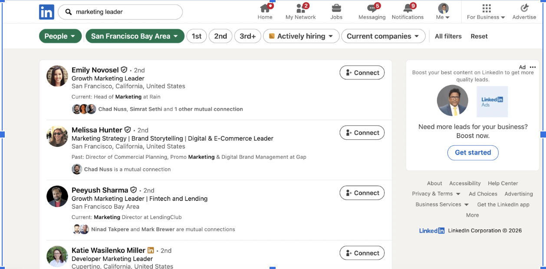Viewport: 546px width, 269px height.
Task: Expand Business Services footer dropdown
Action: tap(442, 204)
